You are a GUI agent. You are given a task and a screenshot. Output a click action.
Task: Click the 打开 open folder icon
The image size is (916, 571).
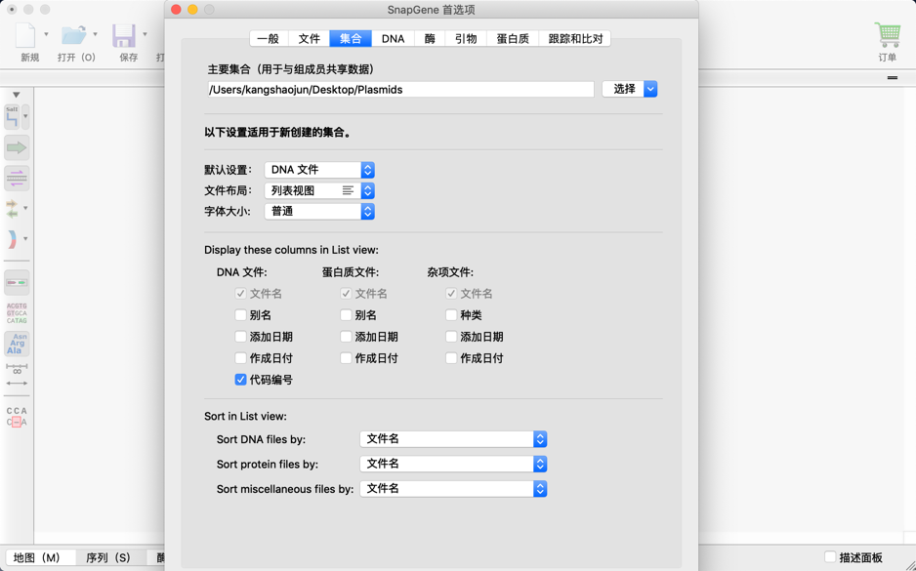point(73,36)
